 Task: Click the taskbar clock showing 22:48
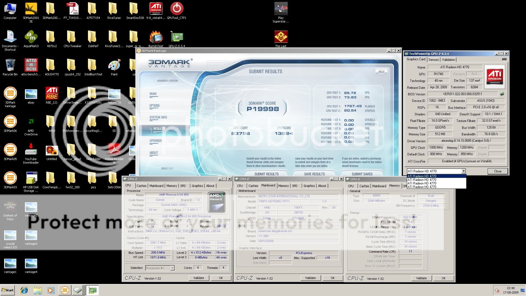tap(511, 288)
